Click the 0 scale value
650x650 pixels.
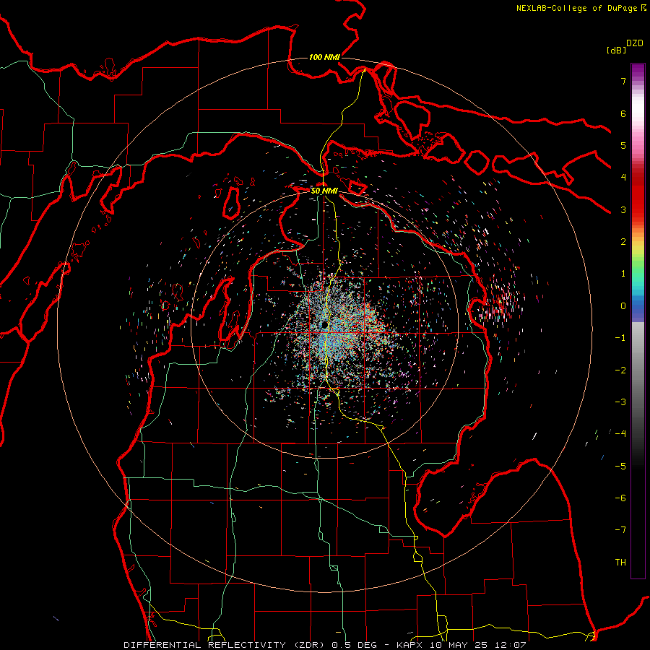pos(623,306)
